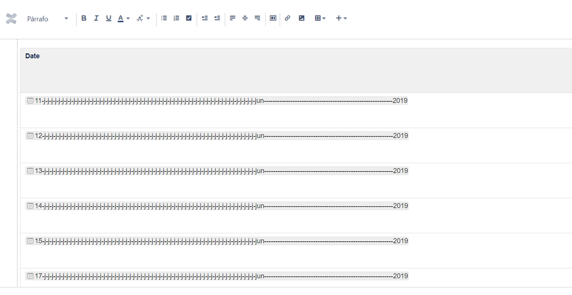
Task: Click the calendar icon in the 15 jun row
Action: (x=30, y=241)
